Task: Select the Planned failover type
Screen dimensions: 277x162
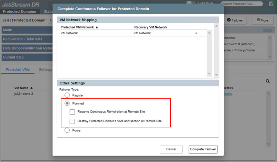Action: point(67,103)
